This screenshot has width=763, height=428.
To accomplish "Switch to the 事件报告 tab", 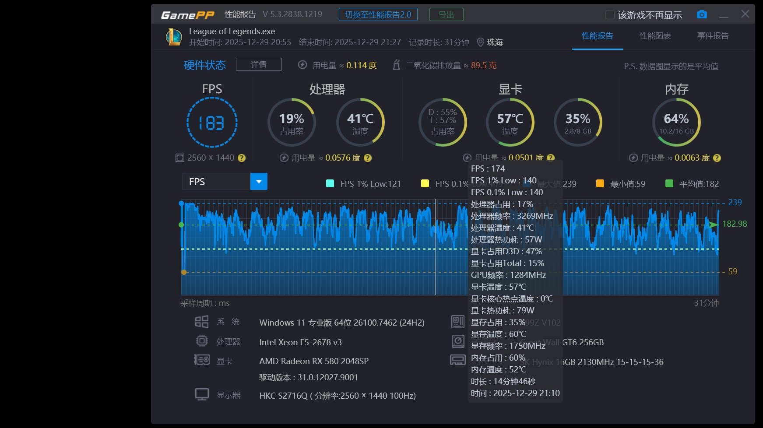I will tap(713, 36).
